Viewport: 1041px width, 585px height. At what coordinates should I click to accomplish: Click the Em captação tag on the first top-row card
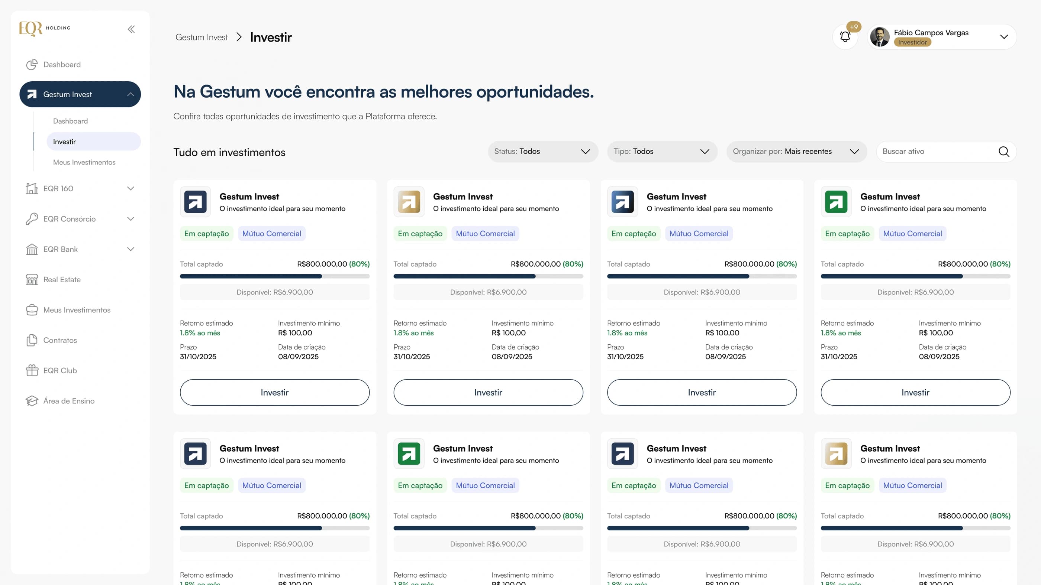[x=206, y=234]
